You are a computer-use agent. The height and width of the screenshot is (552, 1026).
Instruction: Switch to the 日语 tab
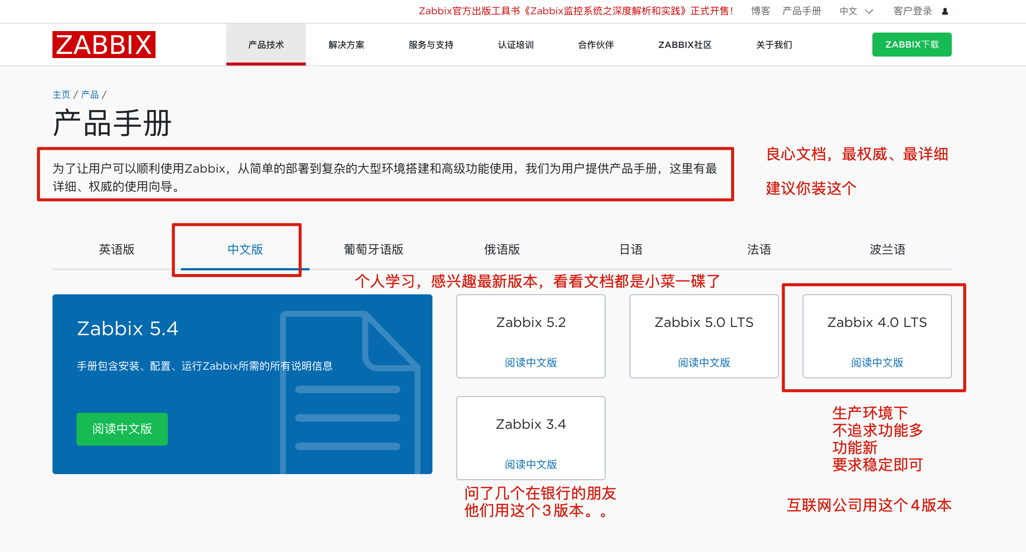pyautogui.click(x=631, y=249)
